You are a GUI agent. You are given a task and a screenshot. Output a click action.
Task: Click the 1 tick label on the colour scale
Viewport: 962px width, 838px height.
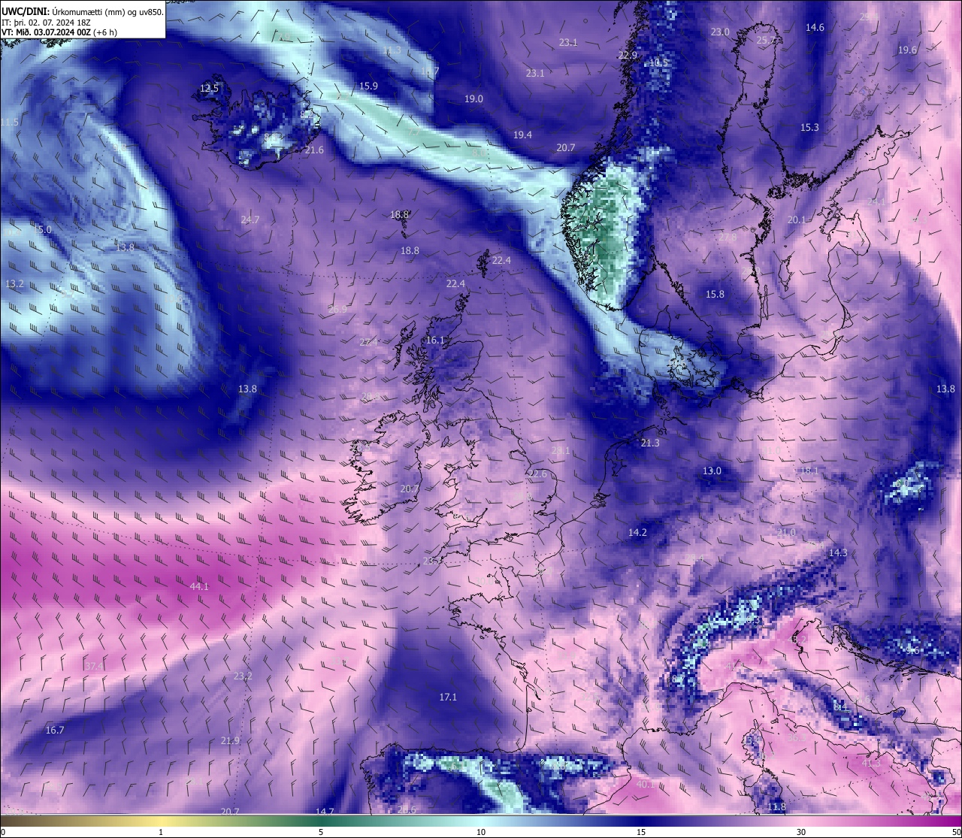(x=161, y=832)
